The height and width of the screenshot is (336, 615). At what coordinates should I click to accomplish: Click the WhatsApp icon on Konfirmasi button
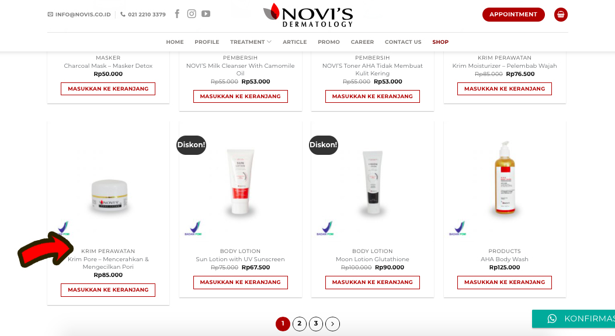pyautogui.click(x=552, y=318)
